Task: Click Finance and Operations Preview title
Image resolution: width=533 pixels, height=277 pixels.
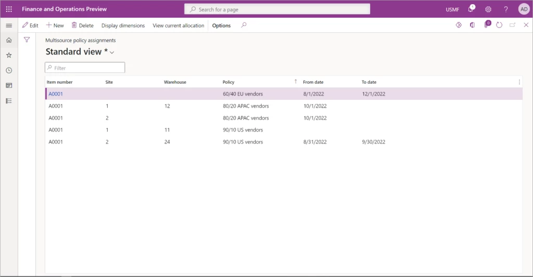Action: click(64, 9)
